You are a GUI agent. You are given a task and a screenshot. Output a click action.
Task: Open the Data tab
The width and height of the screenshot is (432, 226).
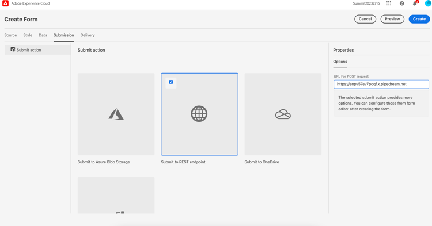pyautogui.click(x=43, y=35)
